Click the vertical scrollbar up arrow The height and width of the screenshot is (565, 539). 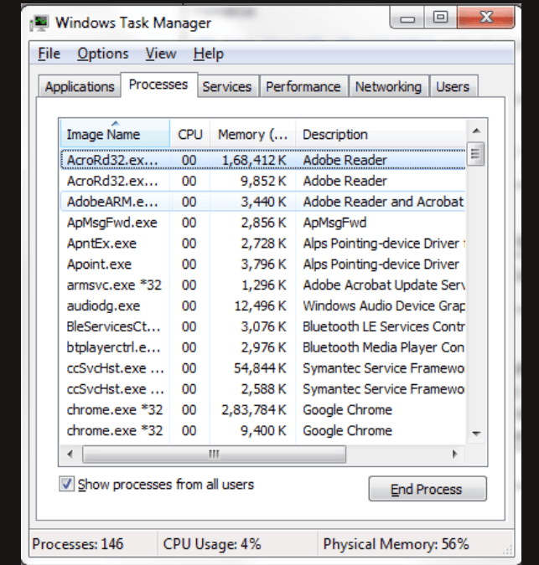(476, 131)
